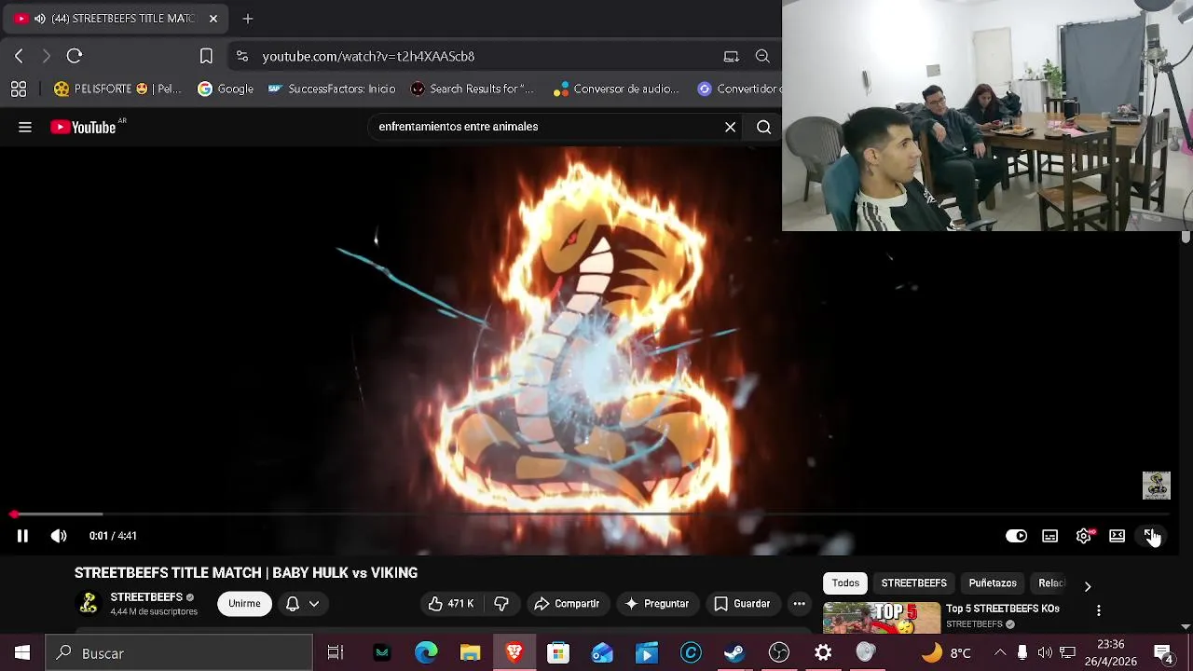1193x671 pixels.
Task: Open Task View on taskbar
Action: pos(336,653)
